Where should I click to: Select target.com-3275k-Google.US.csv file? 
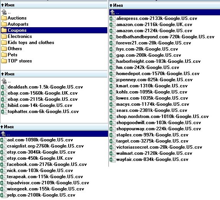(x=152, y=141)
